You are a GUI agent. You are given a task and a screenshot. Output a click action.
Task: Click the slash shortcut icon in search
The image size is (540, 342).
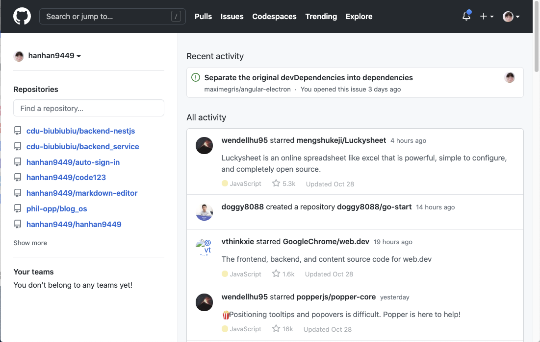pos(176,16)
